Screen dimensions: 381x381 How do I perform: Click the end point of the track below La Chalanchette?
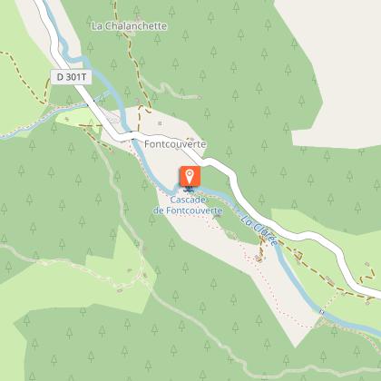[x=200, y=97]
